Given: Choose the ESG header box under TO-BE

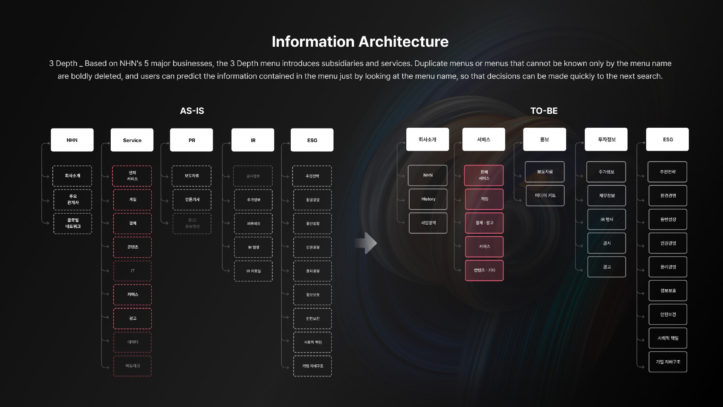Looking at the screenshot, I should tap(667, 139).
